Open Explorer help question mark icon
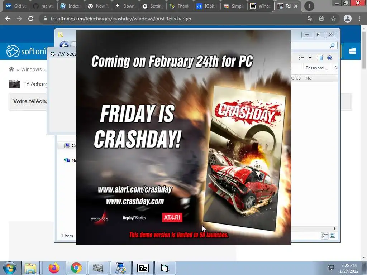 [x=330, y=58]
